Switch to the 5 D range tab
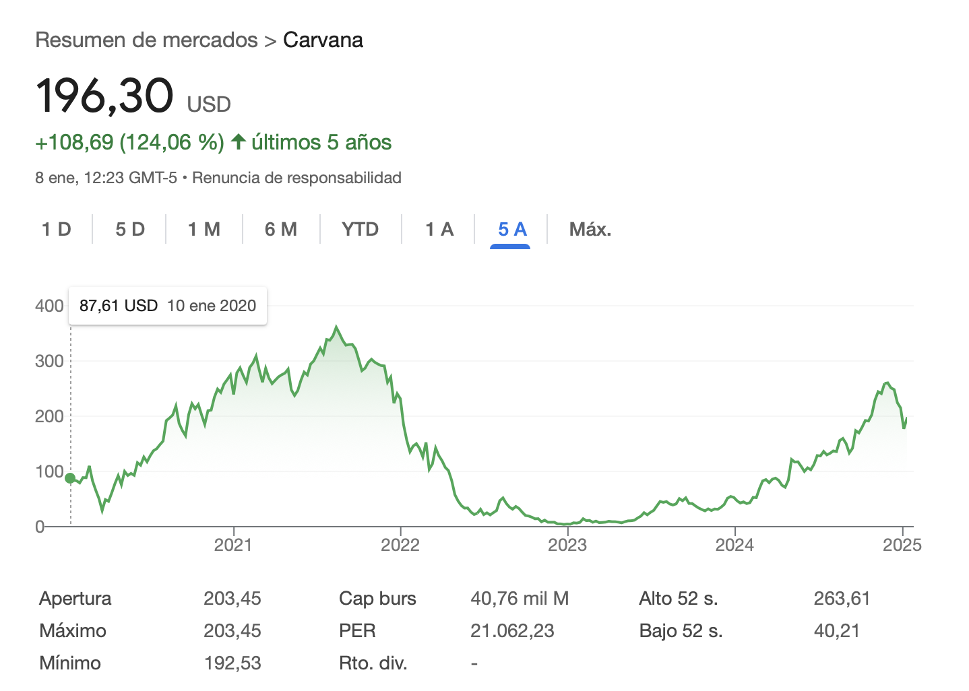 [130, 230]
